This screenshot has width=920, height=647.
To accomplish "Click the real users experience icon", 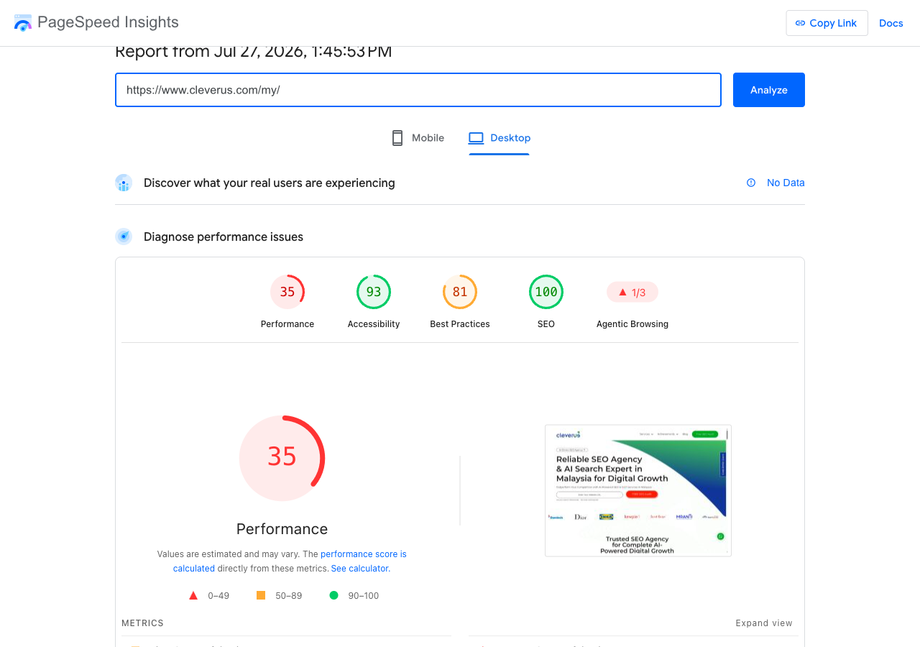I will tap(124, 183).
